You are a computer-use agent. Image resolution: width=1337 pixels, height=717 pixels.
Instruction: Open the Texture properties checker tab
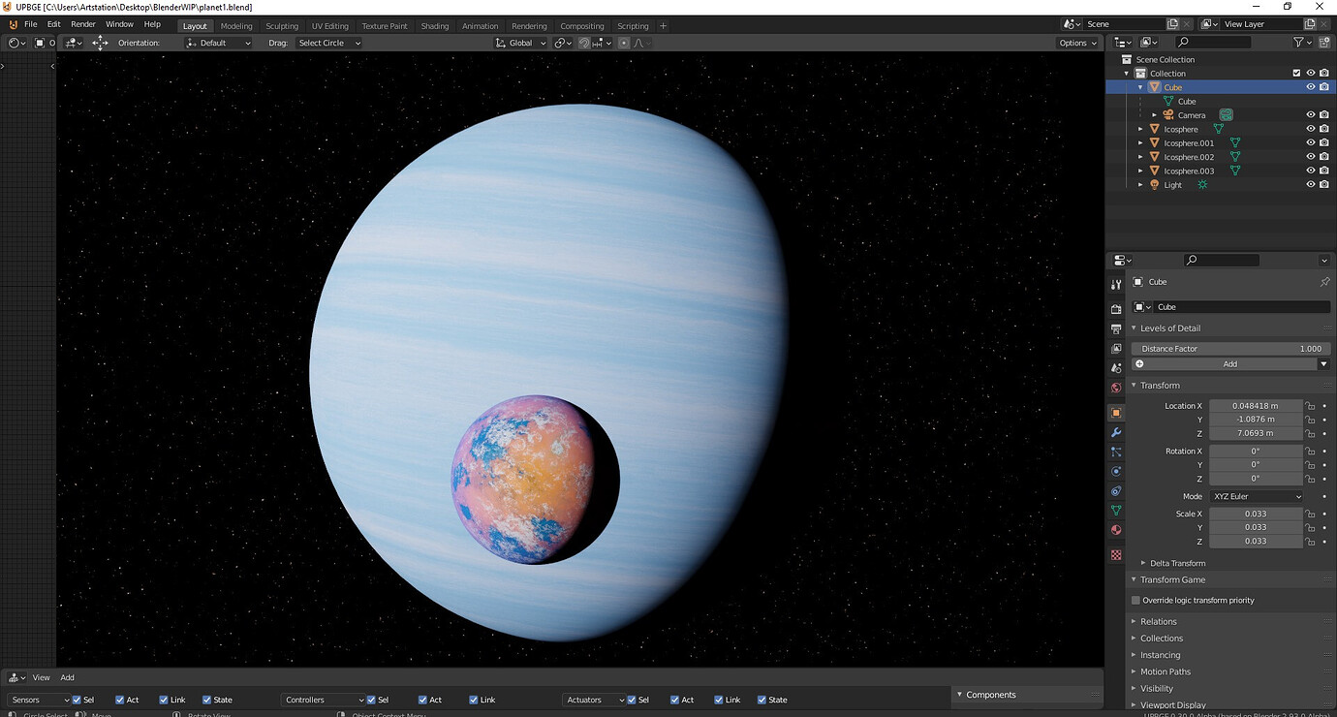(x=1116, y=555)
